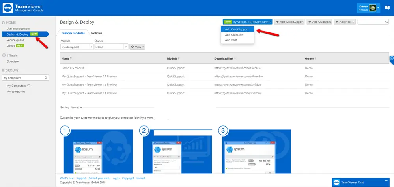
Task: Open the View eye dropdown
Action: pos(138,47)
